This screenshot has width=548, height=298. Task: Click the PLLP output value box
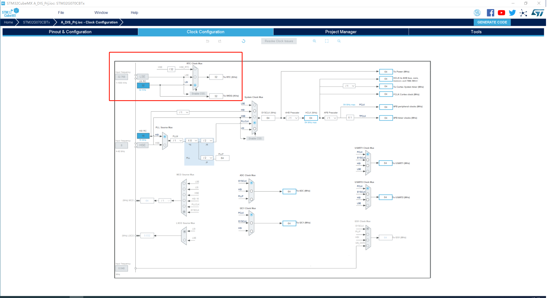[222, 158]
